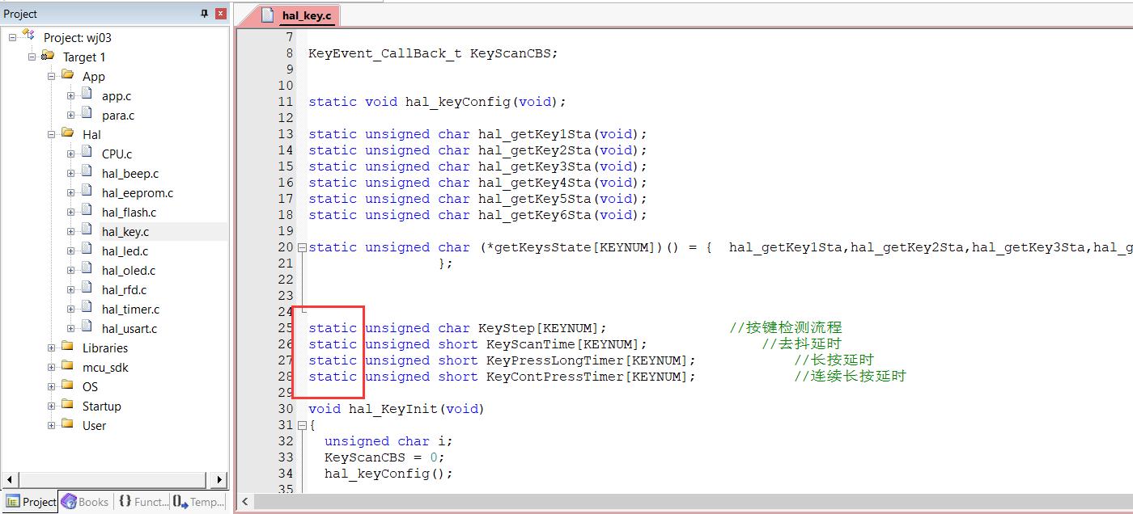Click KeyScanCBS declaration on line 8

click(x=433, y=53)
